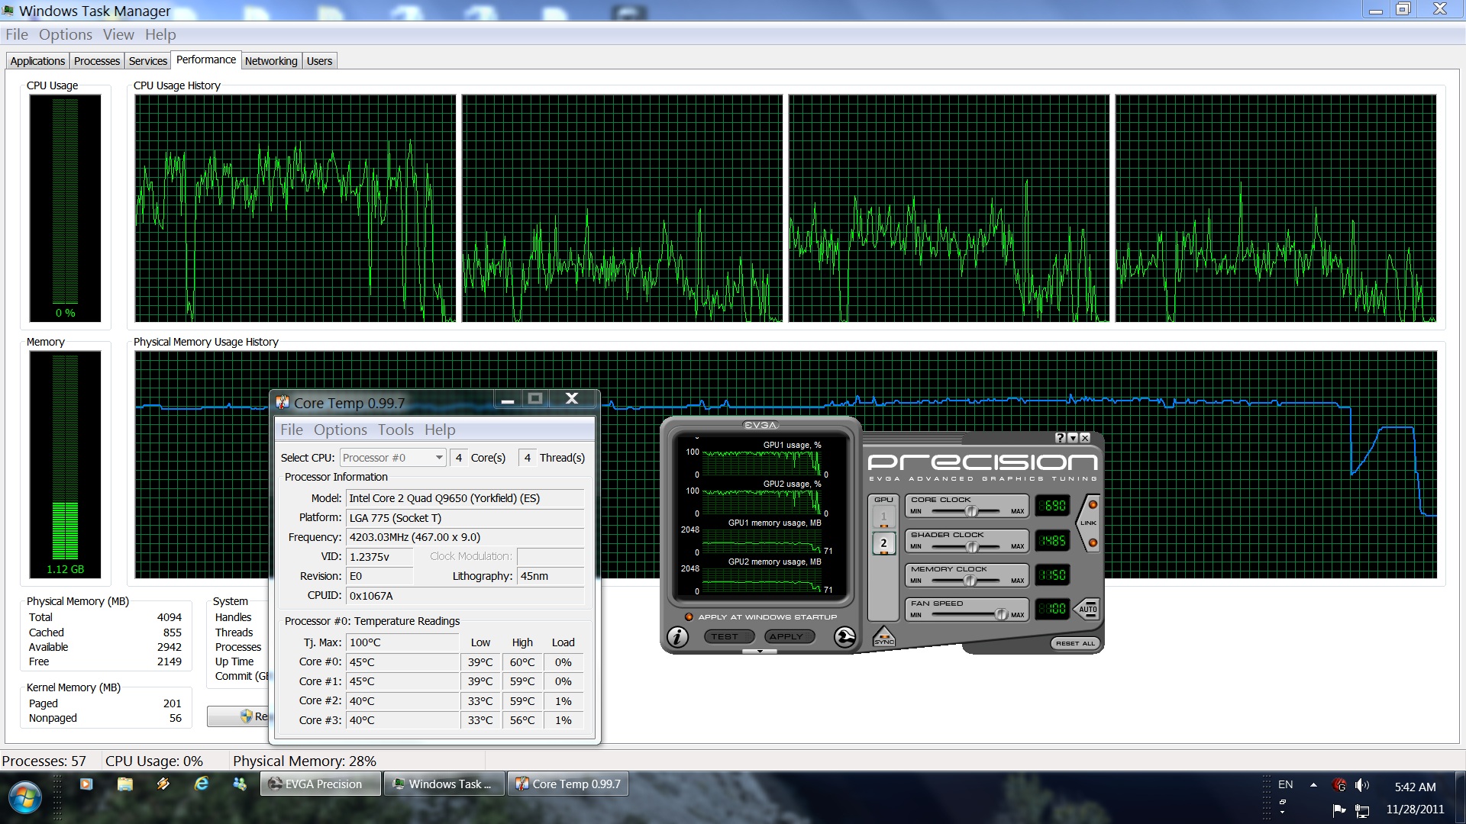Click the Precision help question mark icon
This screenshot has width=1466, height=824.
point(1060,438)
